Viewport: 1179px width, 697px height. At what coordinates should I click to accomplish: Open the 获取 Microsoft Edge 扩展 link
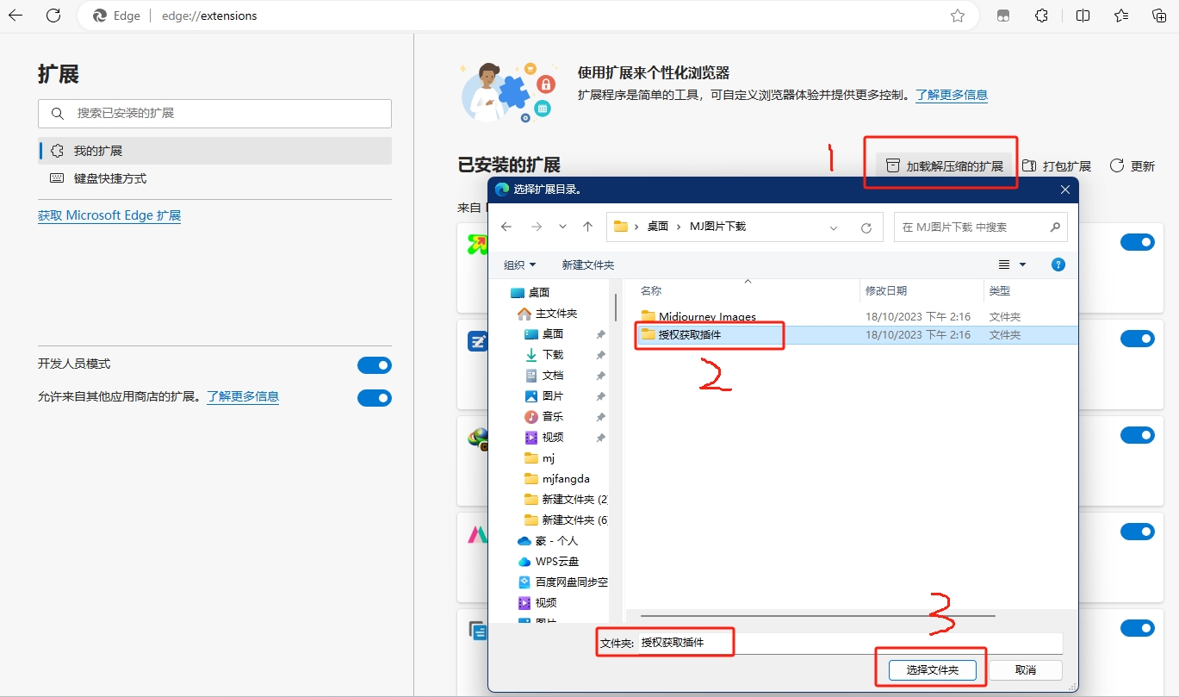tap(109, 215)
